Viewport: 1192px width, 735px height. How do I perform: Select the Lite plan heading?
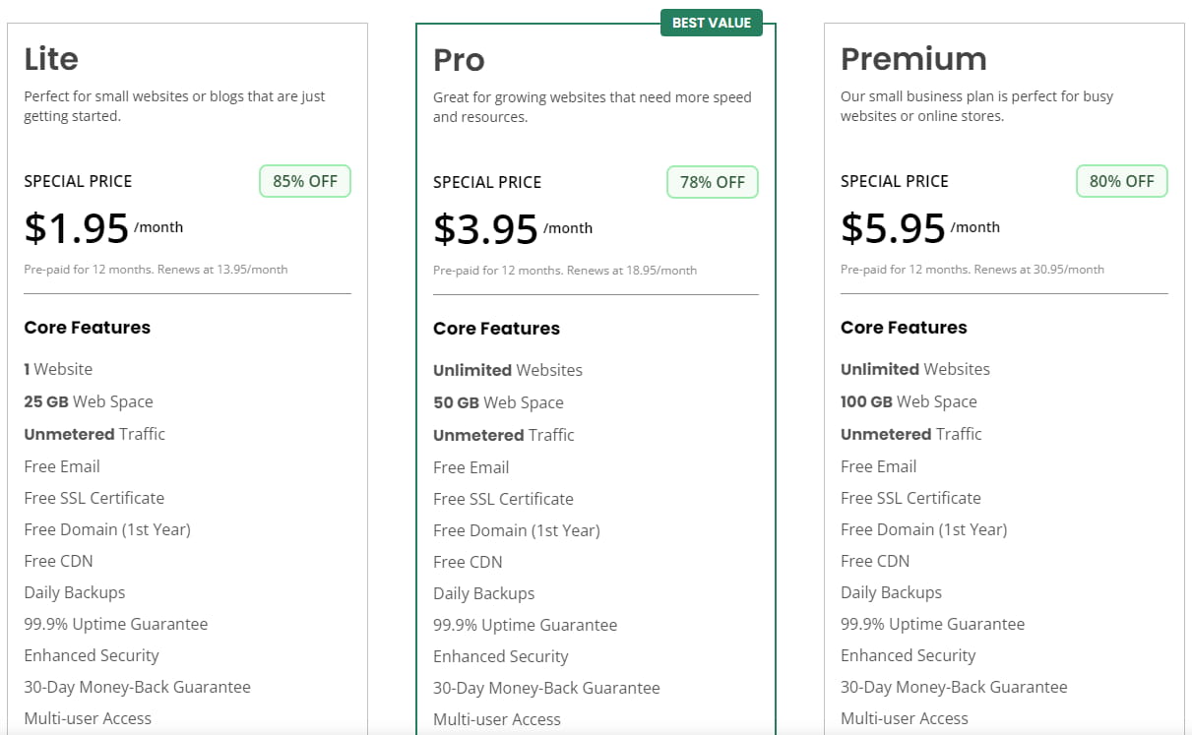click(x=51, y=59)
